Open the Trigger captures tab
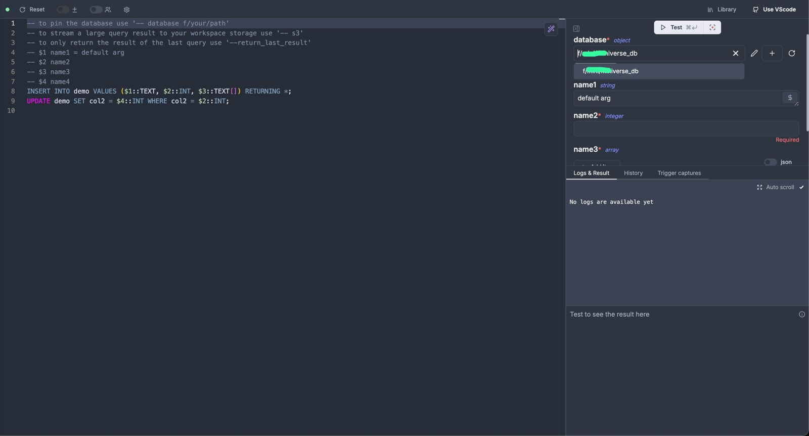The image size is (809, 436). click(679, 173)
